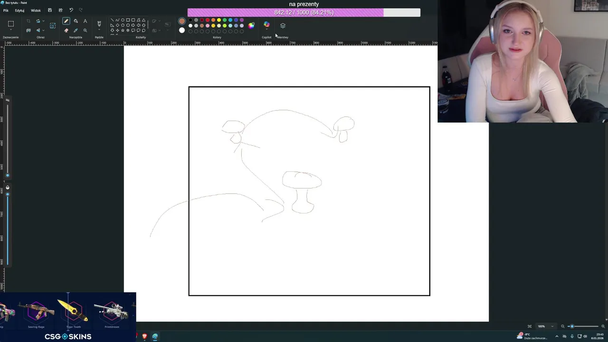The image size is (608, 342).
Task: Pick the oval shape
Action: 123,20
